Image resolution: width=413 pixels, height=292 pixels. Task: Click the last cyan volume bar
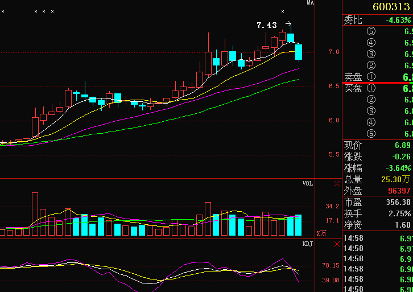pyautogui.click(x=299, y=225)
